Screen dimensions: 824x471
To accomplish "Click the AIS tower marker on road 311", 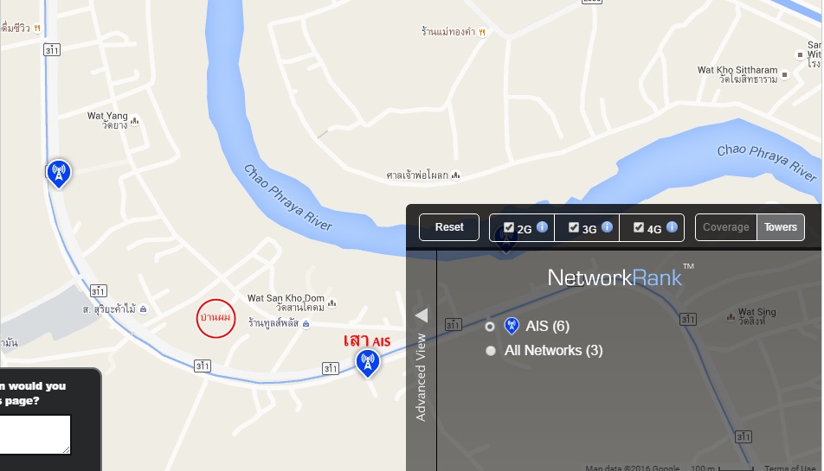I will coord(368,363).
